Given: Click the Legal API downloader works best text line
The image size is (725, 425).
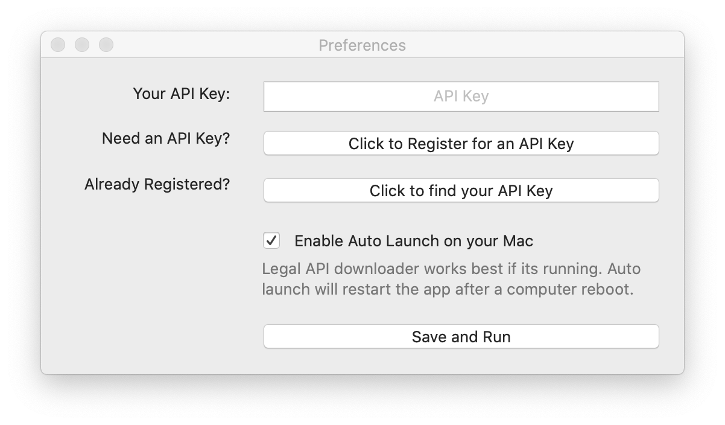Looking at the screenshot, I should click(x=451, y=269).
